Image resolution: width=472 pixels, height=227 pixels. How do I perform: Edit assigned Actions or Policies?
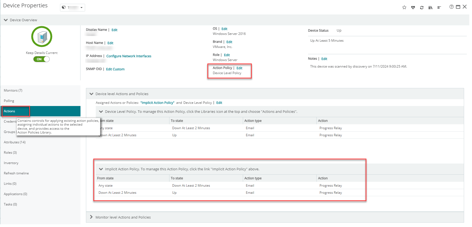coord(219,103)
